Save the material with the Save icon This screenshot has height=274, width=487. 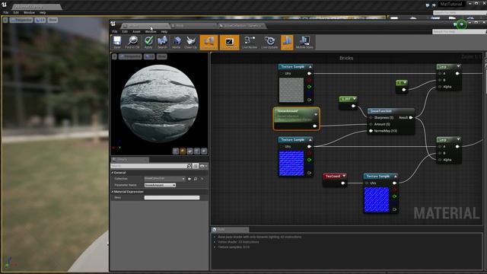tap(117, 43)
